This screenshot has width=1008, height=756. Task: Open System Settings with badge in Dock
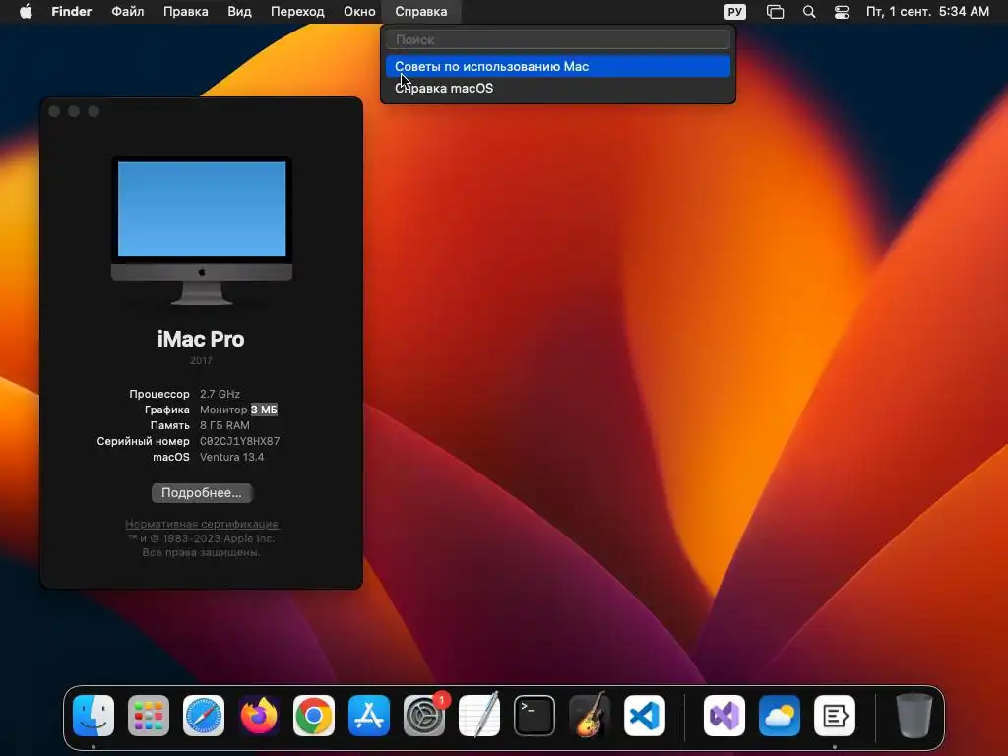point(424,716)
